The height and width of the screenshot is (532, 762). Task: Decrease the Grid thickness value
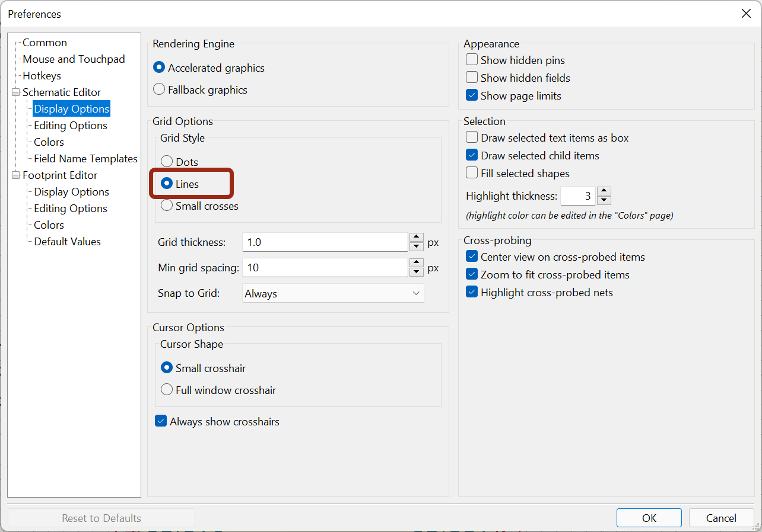417,246
